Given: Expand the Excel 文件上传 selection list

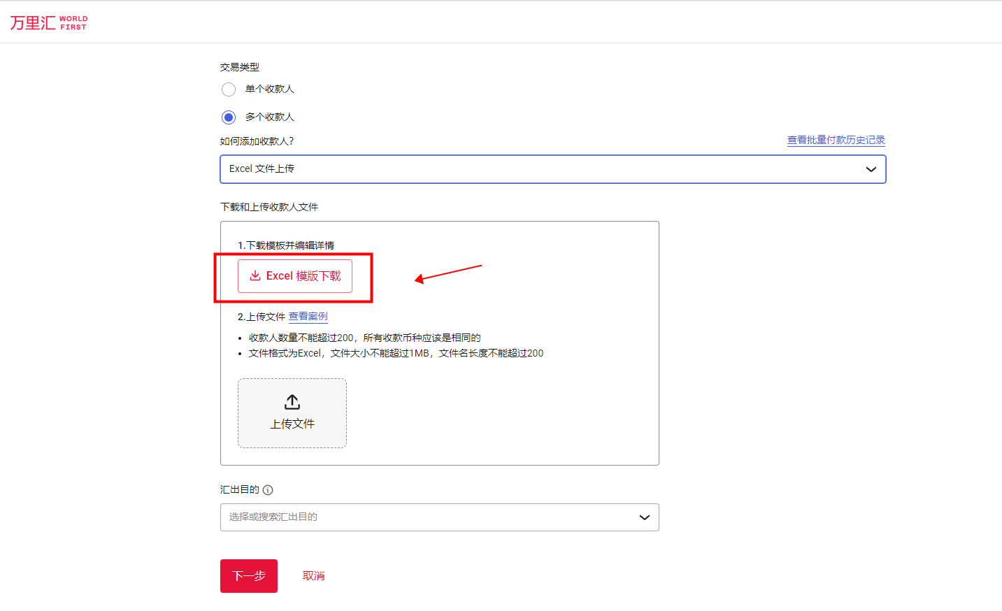Looking at the screenshot, I should 552,168.
